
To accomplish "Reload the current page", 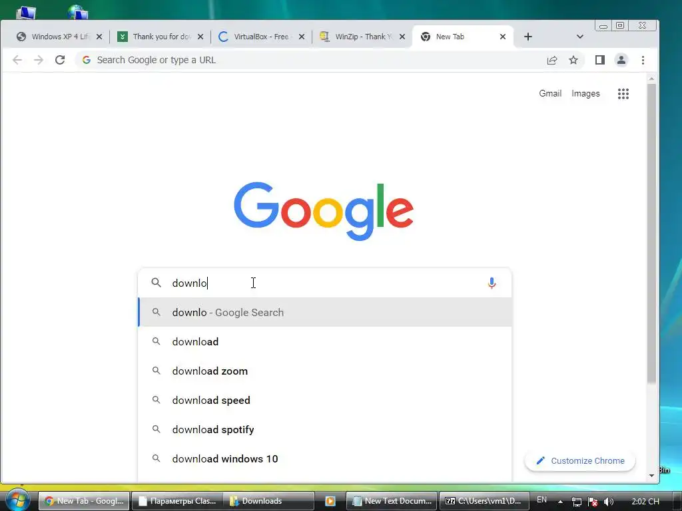I will (x=60, y=60).
